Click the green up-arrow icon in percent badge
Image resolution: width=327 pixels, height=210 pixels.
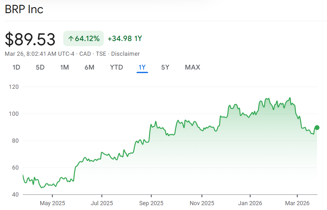coord(71,39)
